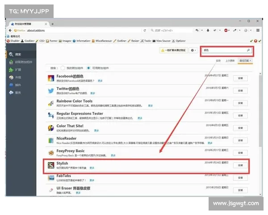Image resolution: width=268 pixels, height=215 pixels.
Task: Select the add-ons manager browser tab
Action: (x=29, y=24)
